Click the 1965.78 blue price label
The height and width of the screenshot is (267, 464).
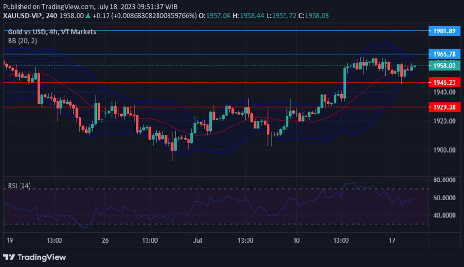pyautogui.click(x=444, y=54)
